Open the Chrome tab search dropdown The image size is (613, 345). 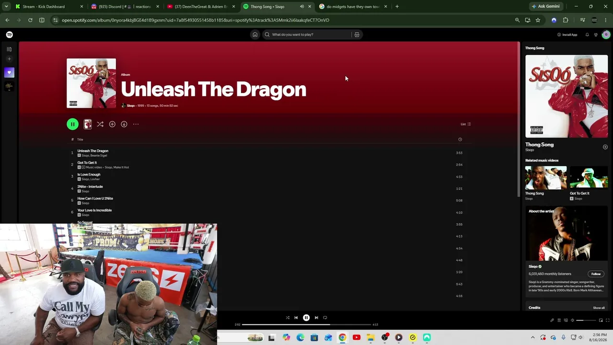pos(6,7)
